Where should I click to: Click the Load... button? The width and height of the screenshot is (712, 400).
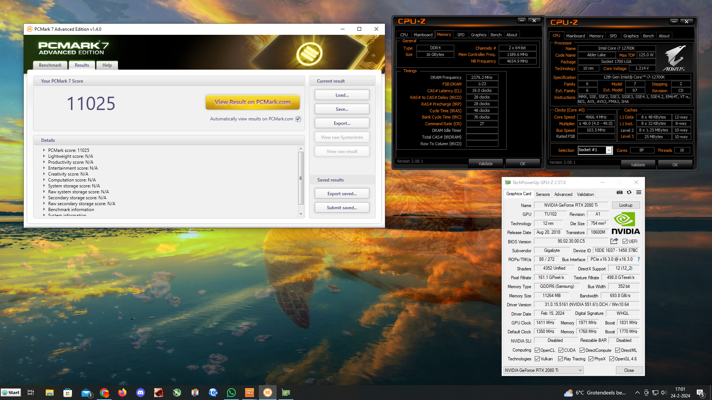pos(342,95)
